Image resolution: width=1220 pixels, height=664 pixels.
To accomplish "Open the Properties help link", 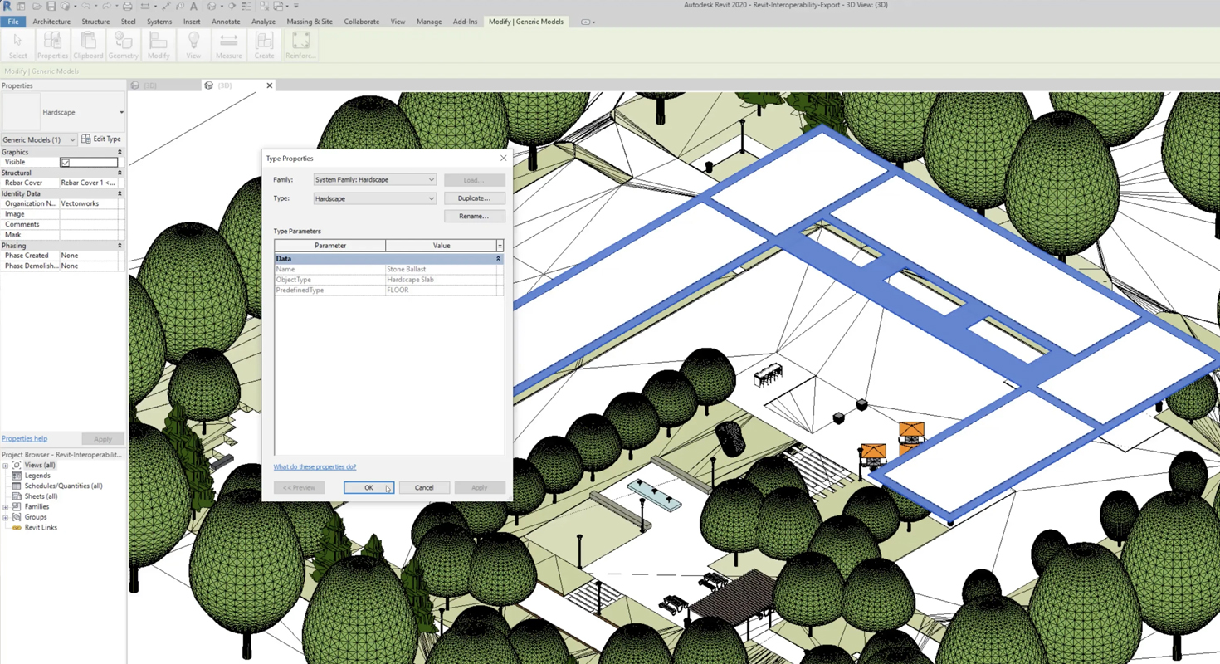I will coord(24,438).
